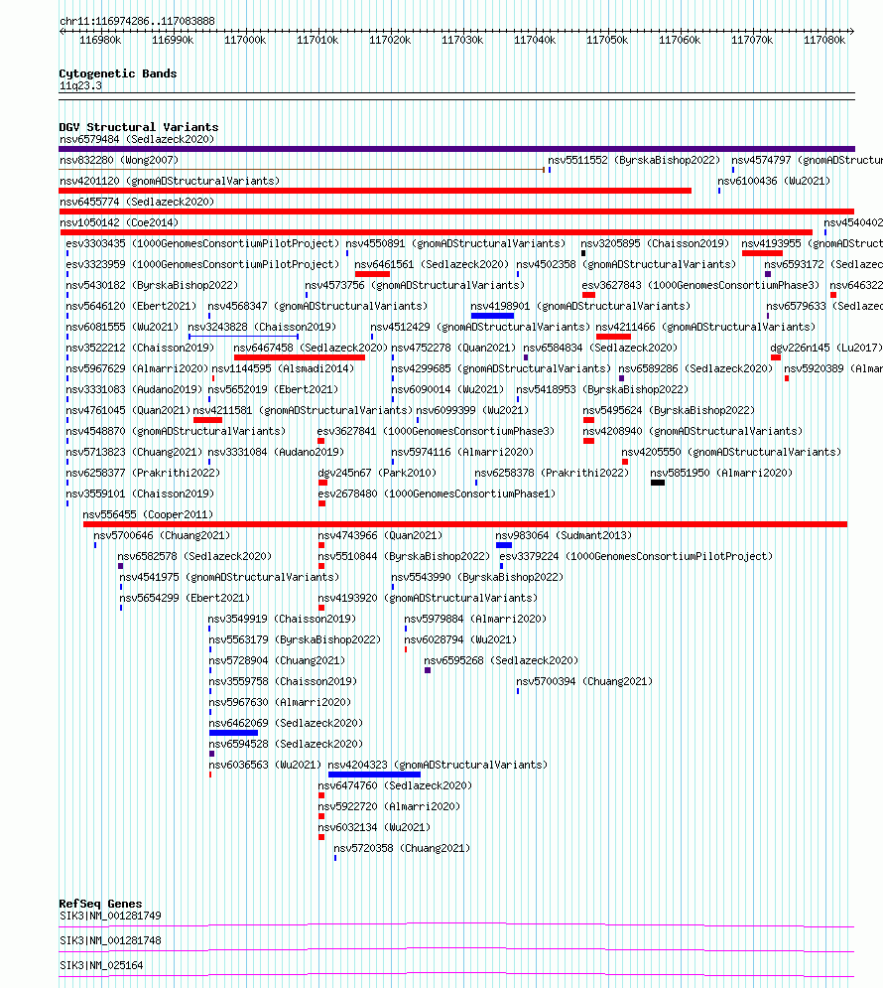Screen dimensions: 883x988
Task: Open esv3627841 Phase3 variant label
Action: [436, 432]
